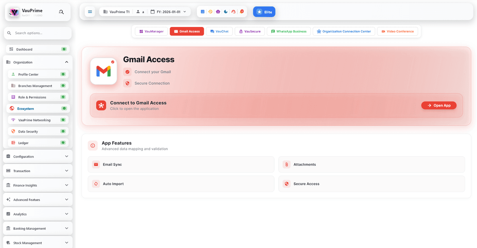The height and width of the screenshot is (248, 477).
Task: Click the green badge on Dashboard row
Action: (64, 49)
